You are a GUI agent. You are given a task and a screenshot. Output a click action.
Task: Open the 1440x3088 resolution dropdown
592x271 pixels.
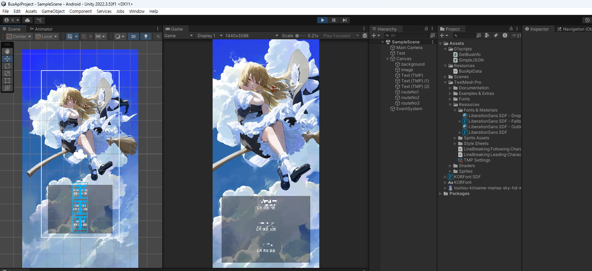252,36
